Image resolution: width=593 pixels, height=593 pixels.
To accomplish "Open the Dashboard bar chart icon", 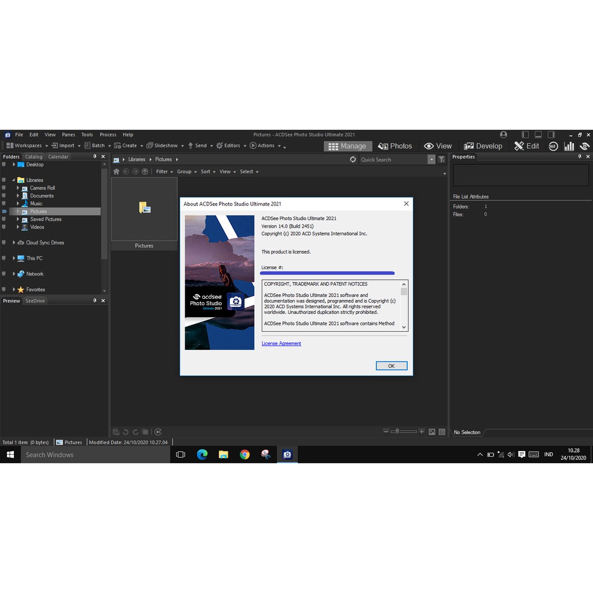I will tap(569, 146).
